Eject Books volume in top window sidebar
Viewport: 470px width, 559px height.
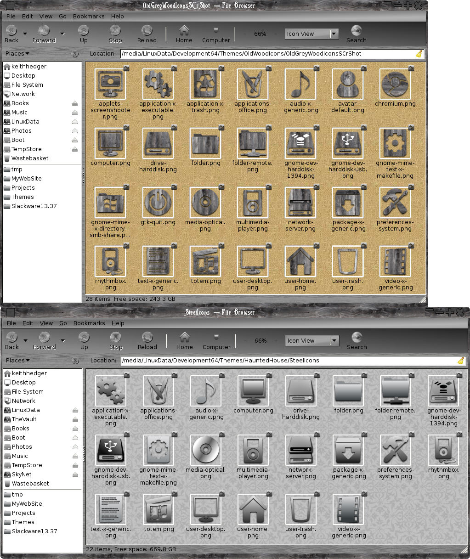pyautogui.click(x=75, y=103)
